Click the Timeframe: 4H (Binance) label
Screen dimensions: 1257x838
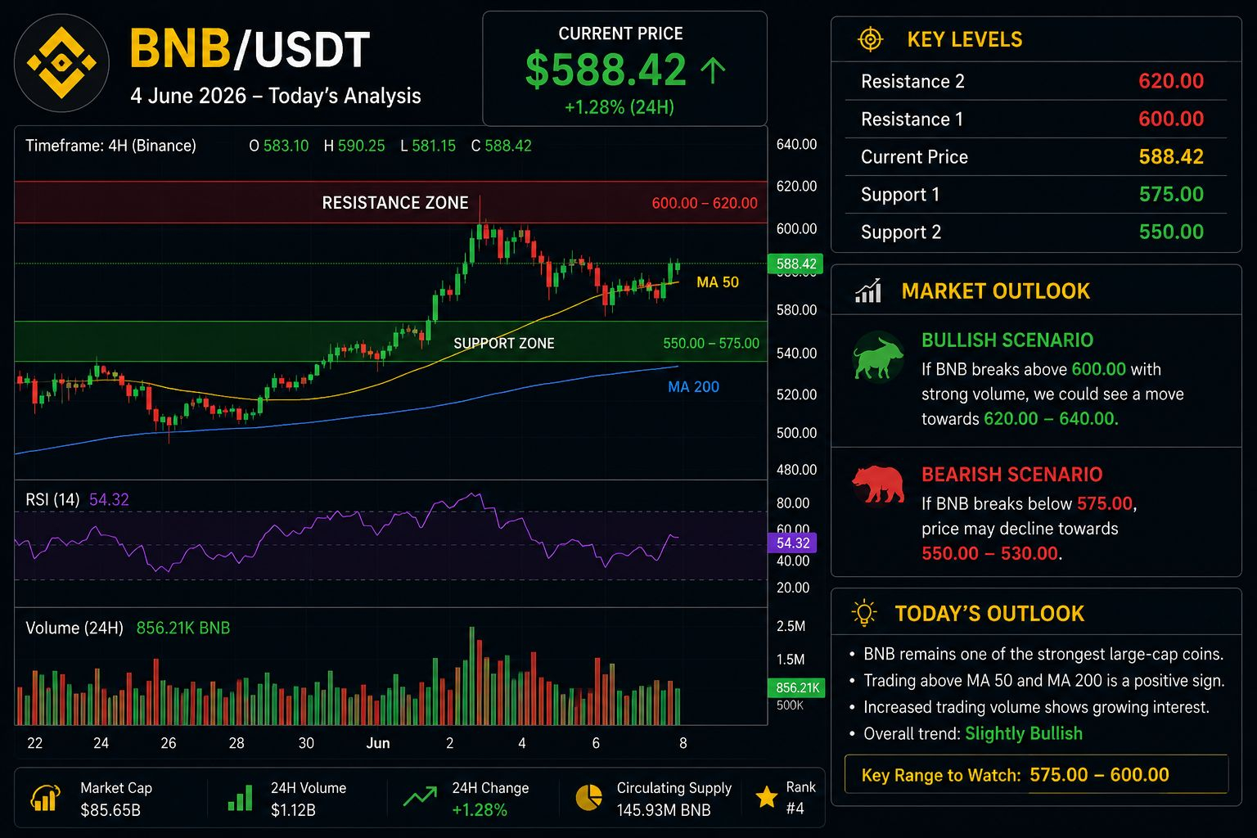[110, 146]
